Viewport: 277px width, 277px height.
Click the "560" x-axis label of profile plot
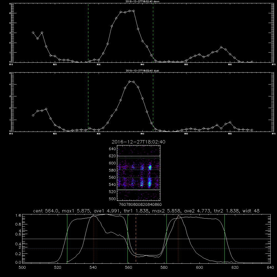click(x=129, y=268)
